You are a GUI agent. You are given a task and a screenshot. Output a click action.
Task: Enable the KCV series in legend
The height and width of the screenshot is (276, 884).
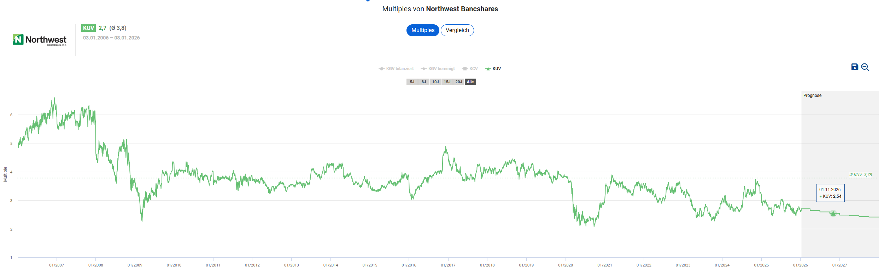(470, 69)
